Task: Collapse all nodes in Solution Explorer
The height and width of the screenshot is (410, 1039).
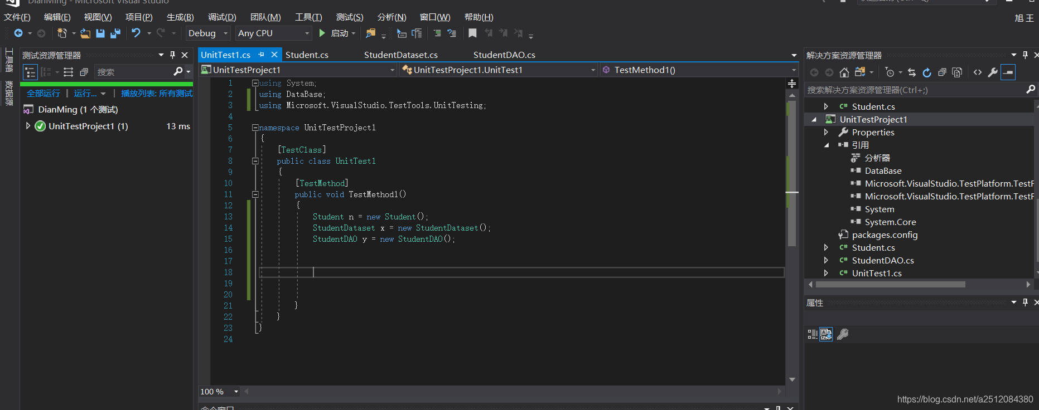Action: click(x=942, y=72)
